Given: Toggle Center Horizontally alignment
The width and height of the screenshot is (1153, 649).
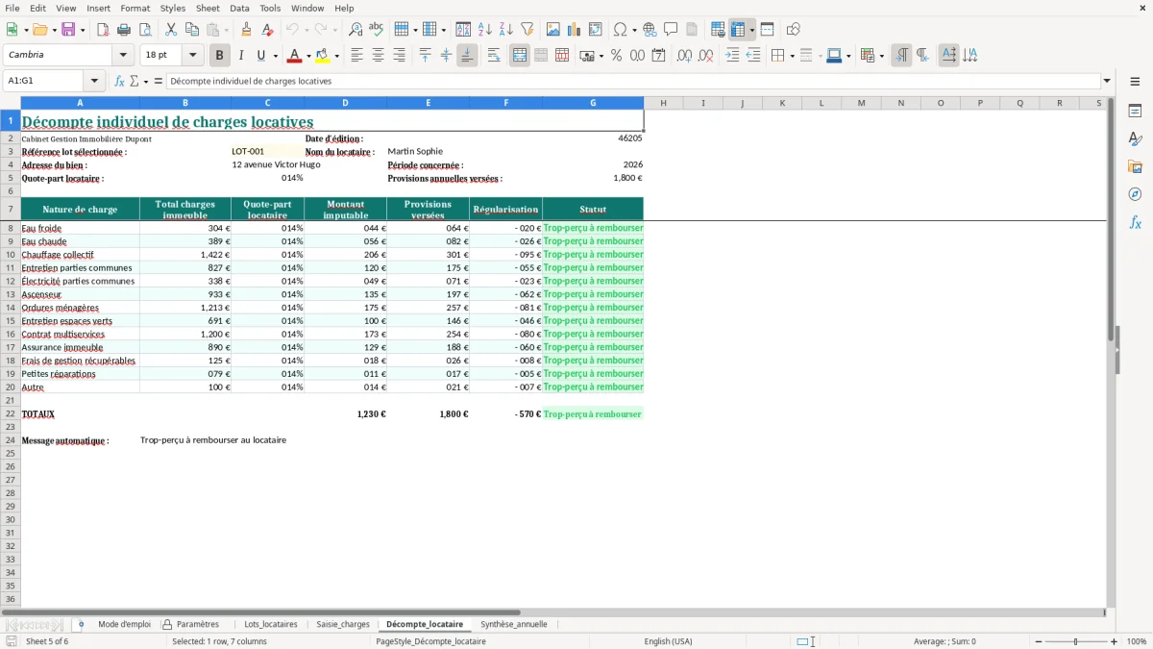Looking at the screenshot, I should (x=378, y=56).
